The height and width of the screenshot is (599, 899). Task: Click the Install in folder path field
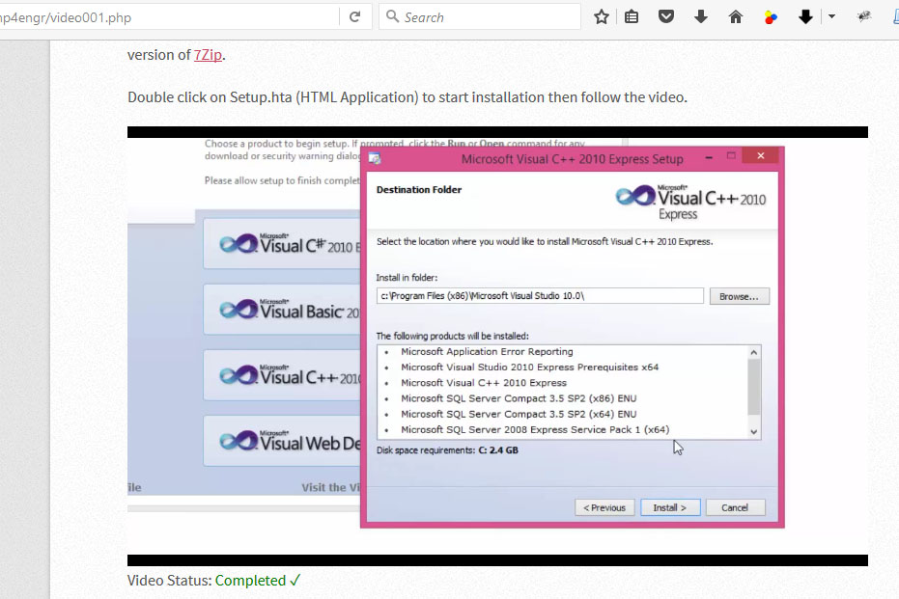(x=540, y=296)
